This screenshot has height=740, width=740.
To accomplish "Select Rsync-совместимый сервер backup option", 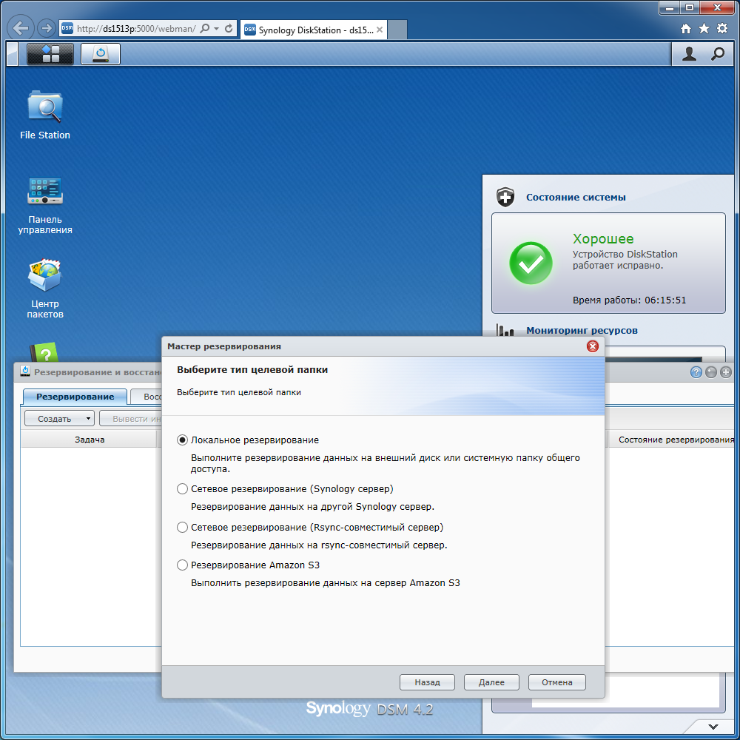I will click(x=182, y=527).
